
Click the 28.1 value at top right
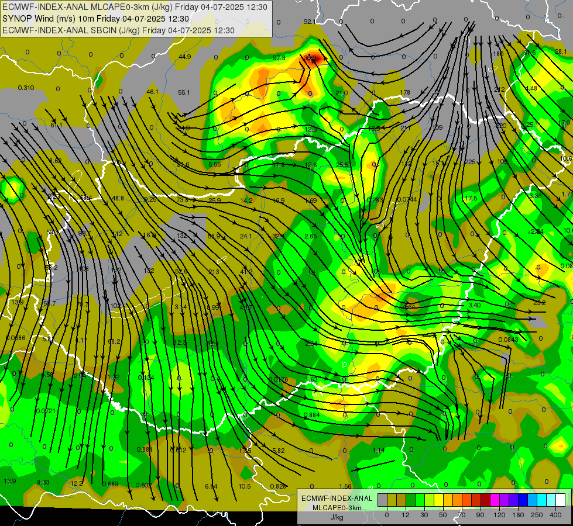(561, 51)
